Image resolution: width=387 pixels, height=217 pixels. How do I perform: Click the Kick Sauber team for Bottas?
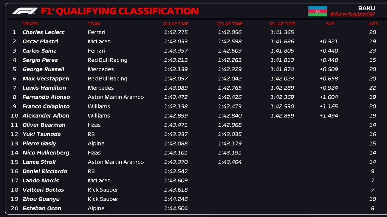103,190
